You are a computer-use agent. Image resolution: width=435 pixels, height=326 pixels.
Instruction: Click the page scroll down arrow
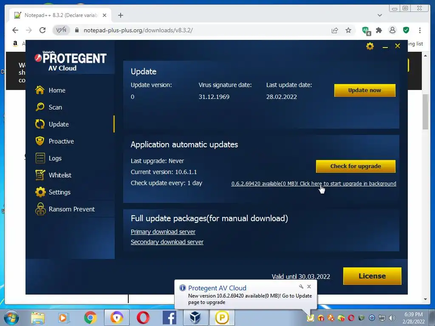[425, 299]
